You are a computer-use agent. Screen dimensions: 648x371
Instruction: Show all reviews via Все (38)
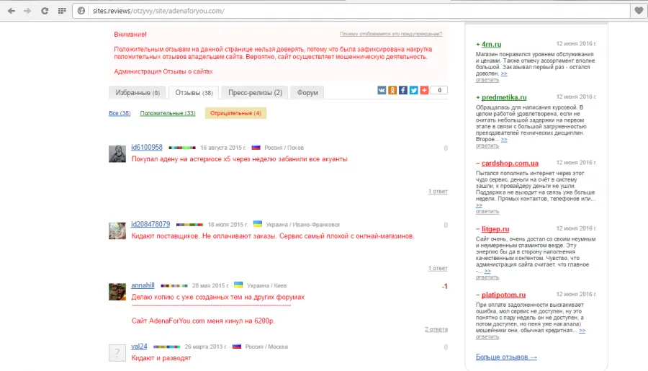[x=120, y=113]
